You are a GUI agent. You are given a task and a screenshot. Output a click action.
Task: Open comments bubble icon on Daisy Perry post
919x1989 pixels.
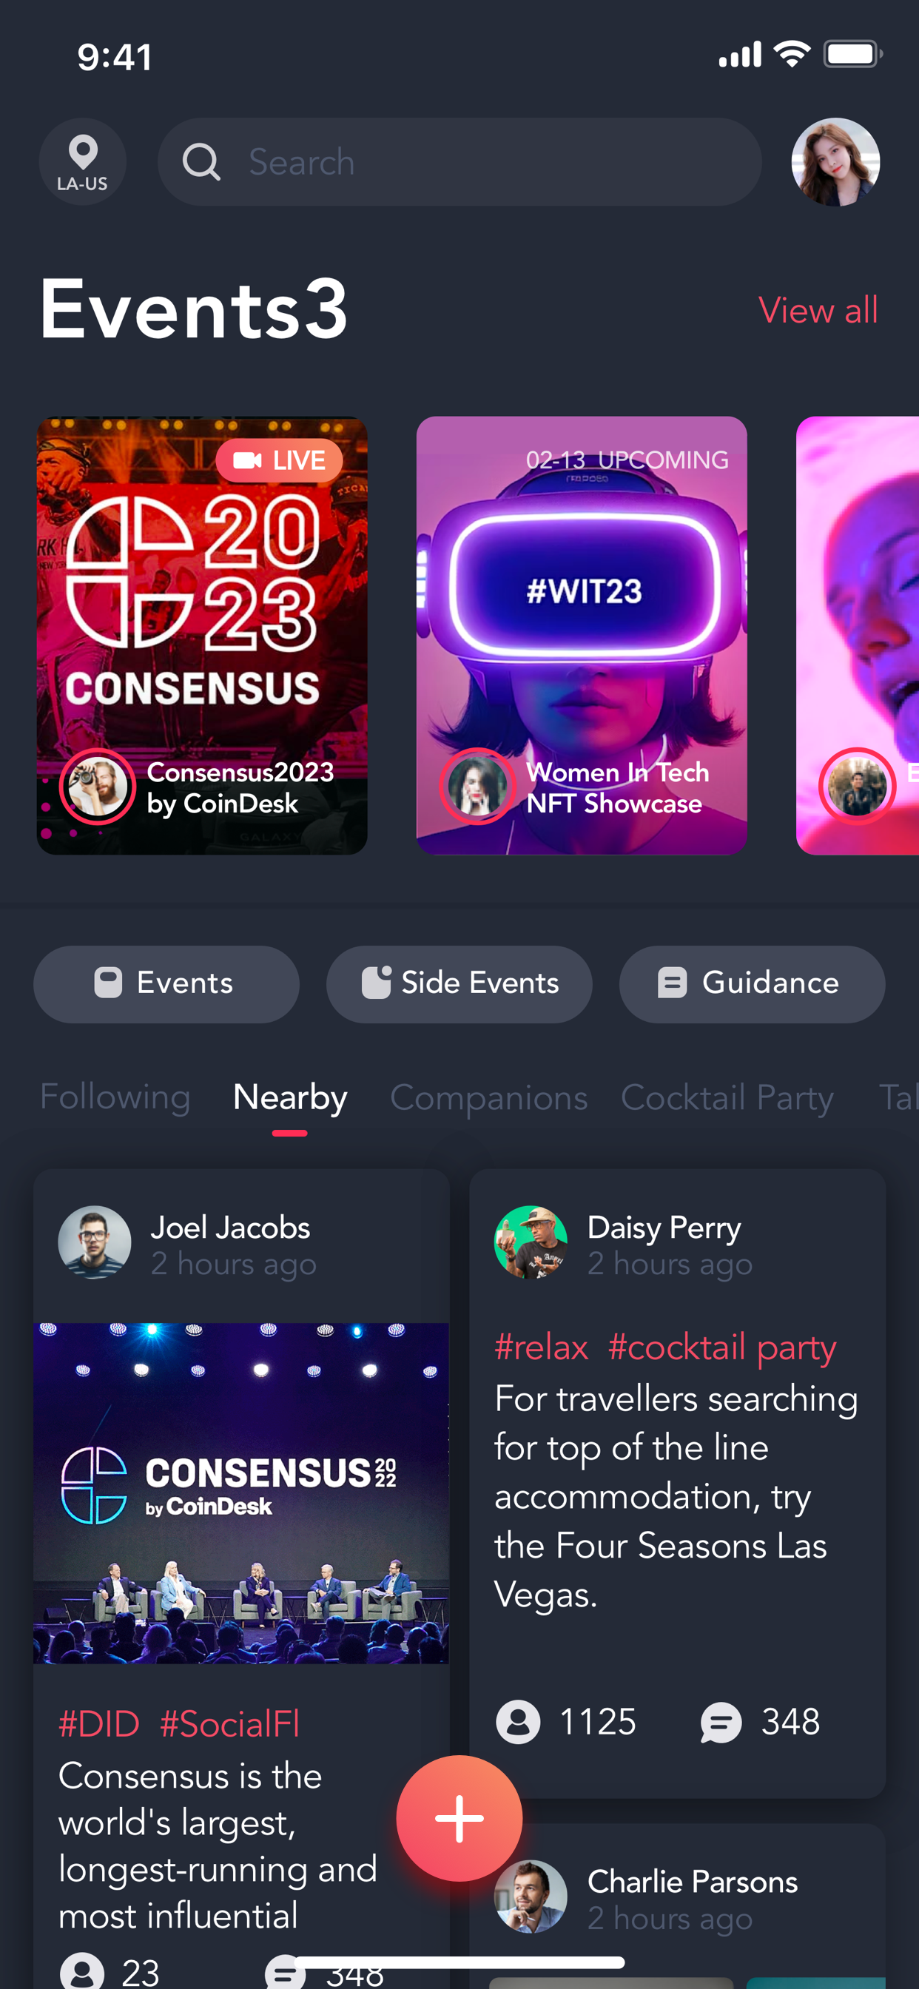721,1723
